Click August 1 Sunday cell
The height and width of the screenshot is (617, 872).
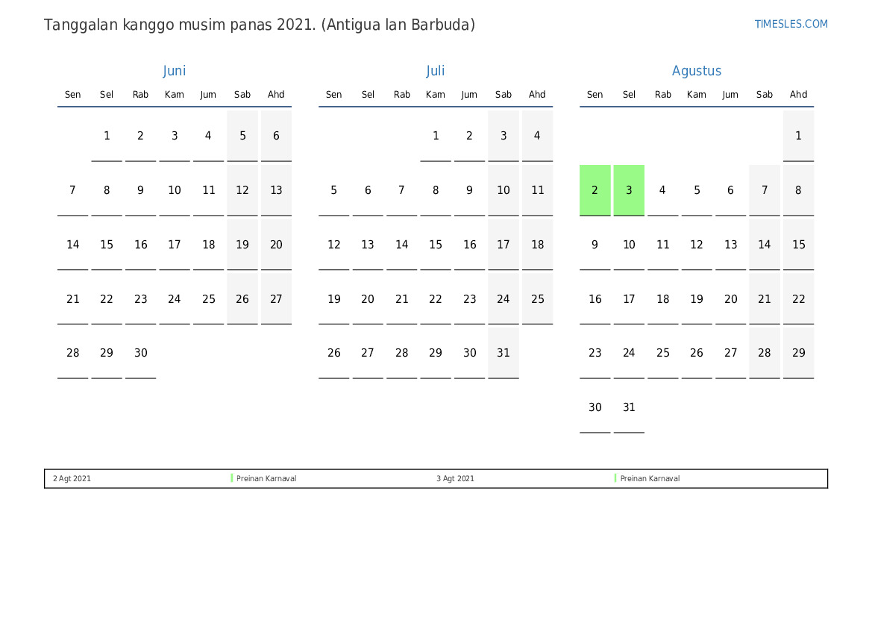tap(798, 136)
